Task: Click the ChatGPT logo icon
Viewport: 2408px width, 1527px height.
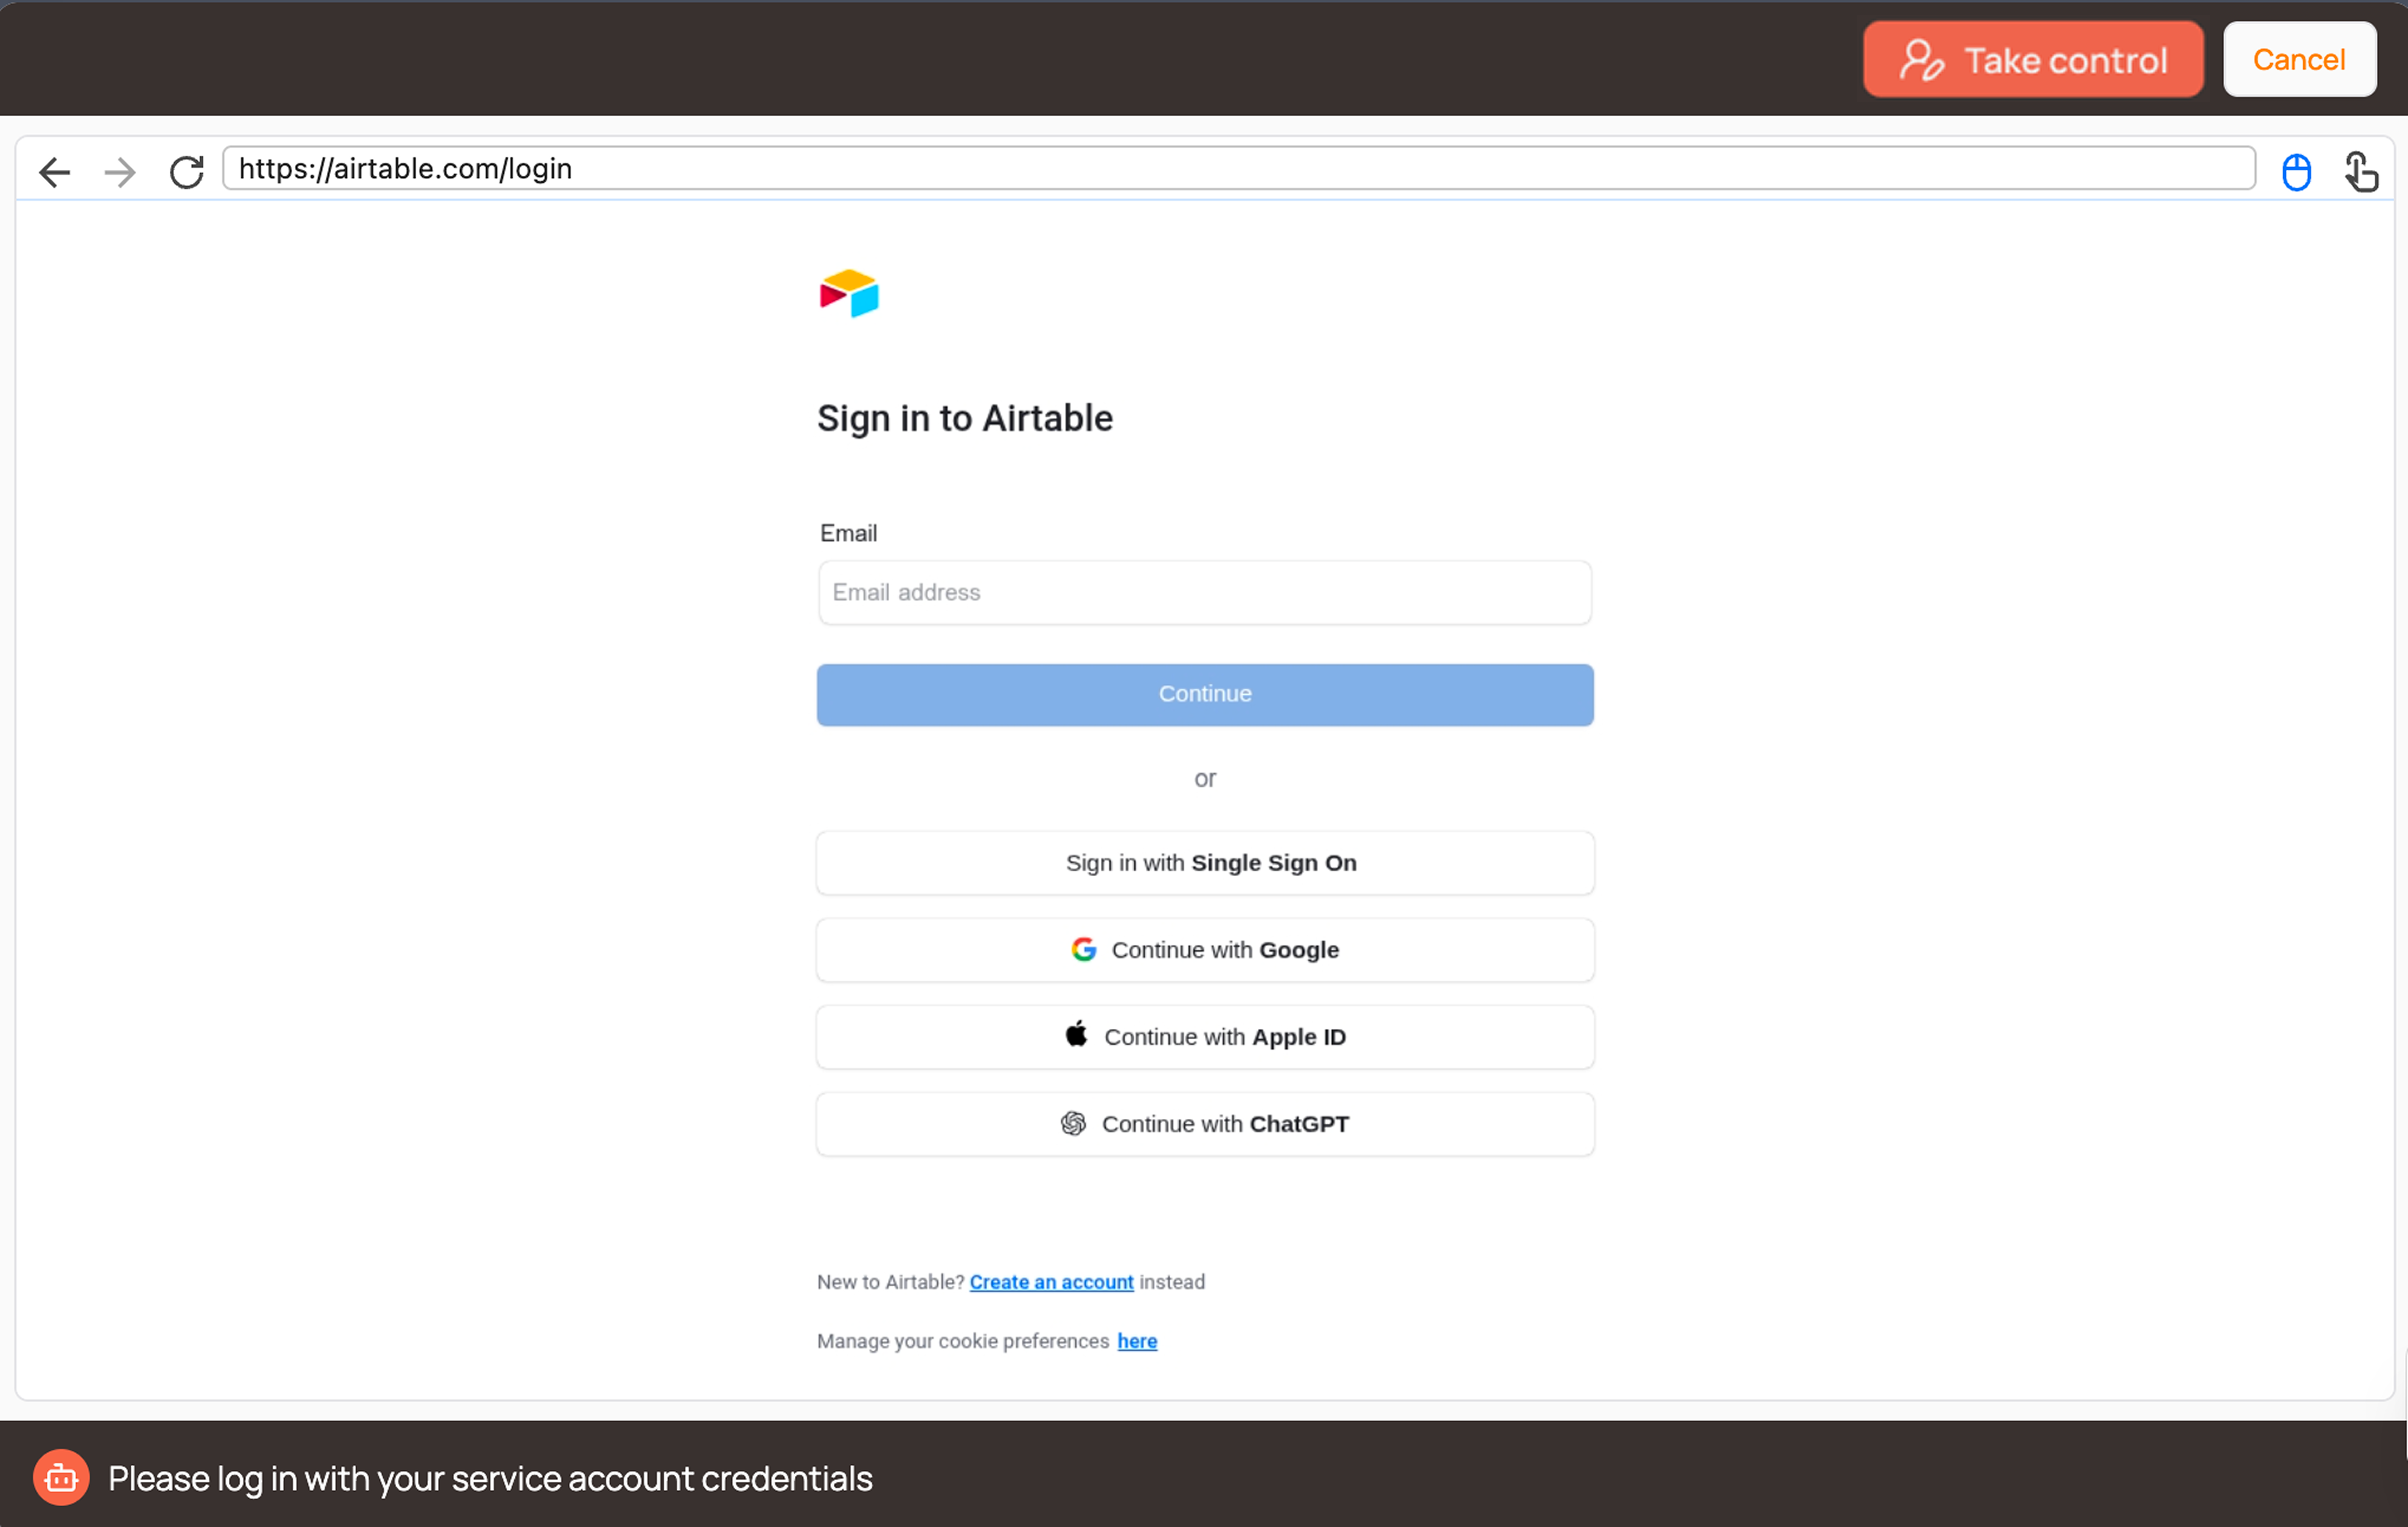Action: [1073, 1124]
